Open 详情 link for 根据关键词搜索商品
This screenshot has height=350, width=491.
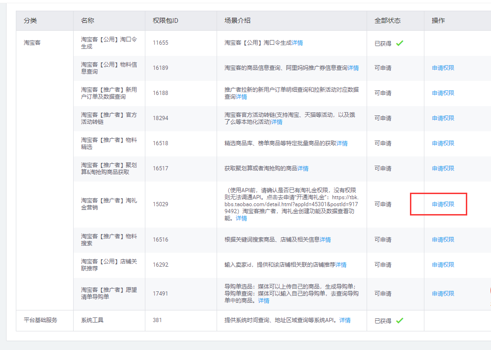pyautogui.click(x=325, y=240)
